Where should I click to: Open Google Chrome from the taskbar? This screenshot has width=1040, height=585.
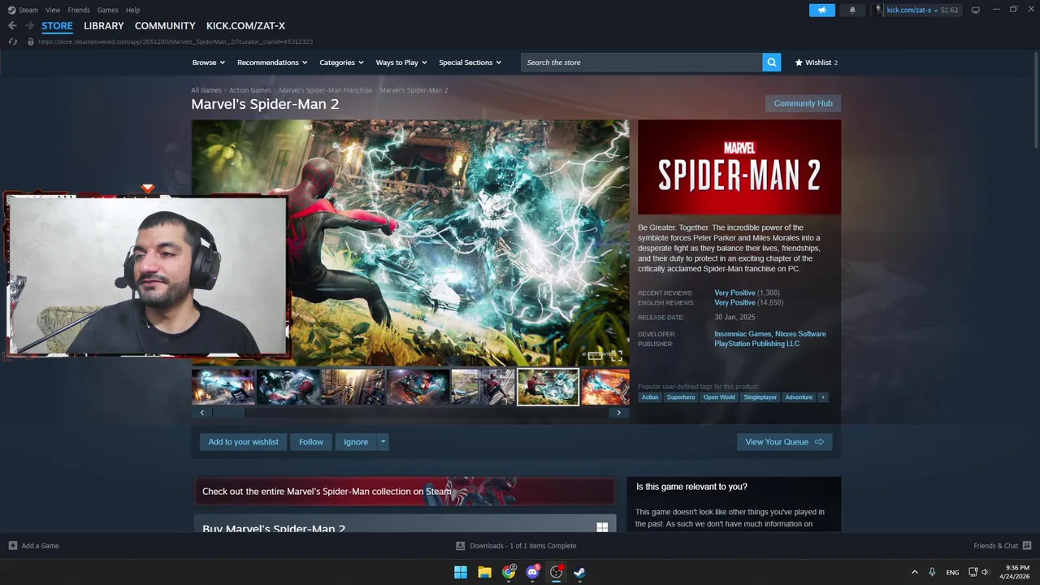[509, 572]
